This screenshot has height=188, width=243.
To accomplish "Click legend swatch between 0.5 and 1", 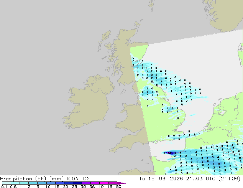I will click(15, 183).
